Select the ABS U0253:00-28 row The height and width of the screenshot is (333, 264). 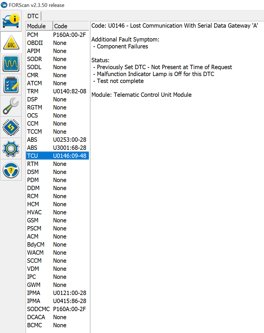pos(57,140)
